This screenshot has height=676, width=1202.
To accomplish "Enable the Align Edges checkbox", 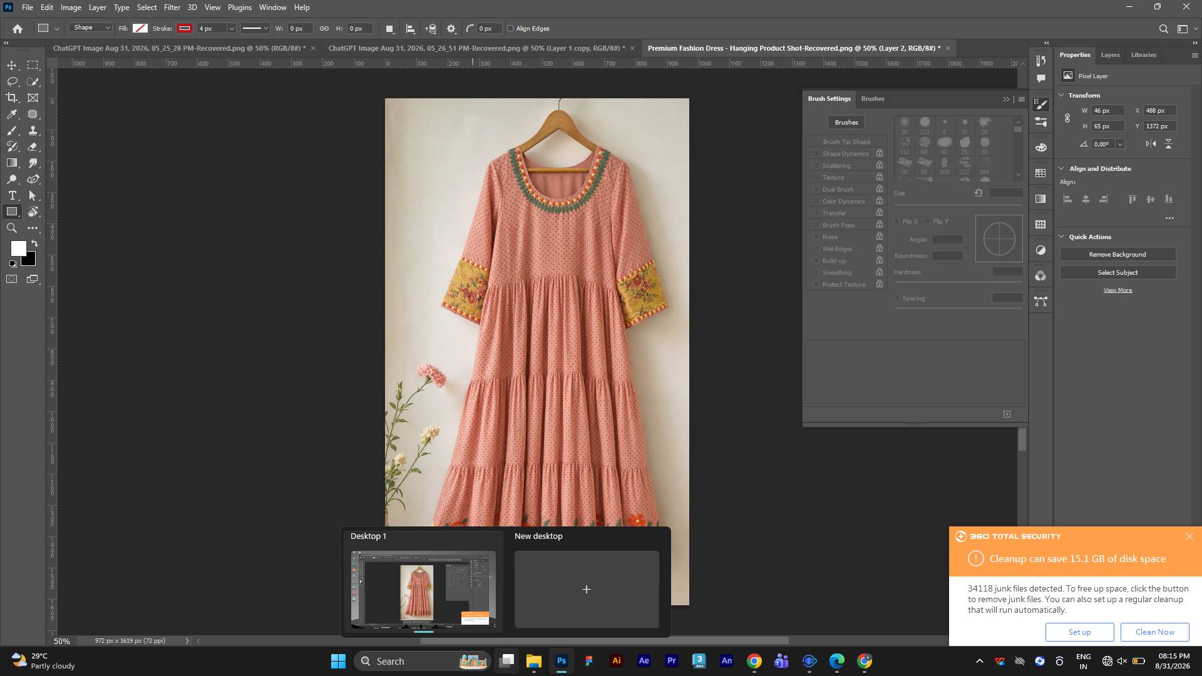I will click(x=510, y=28).
